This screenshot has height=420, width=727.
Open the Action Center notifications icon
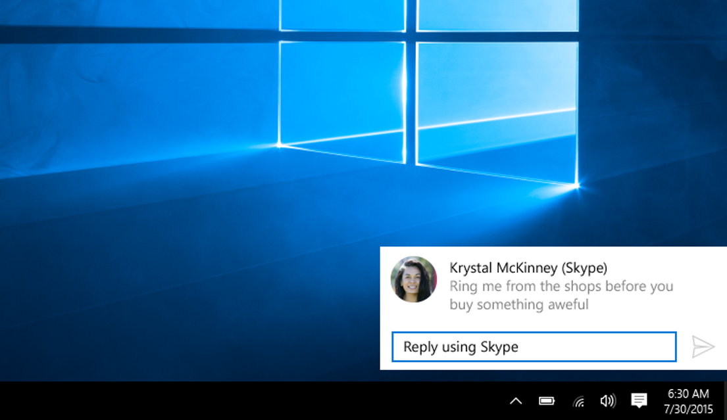point(639,401)
